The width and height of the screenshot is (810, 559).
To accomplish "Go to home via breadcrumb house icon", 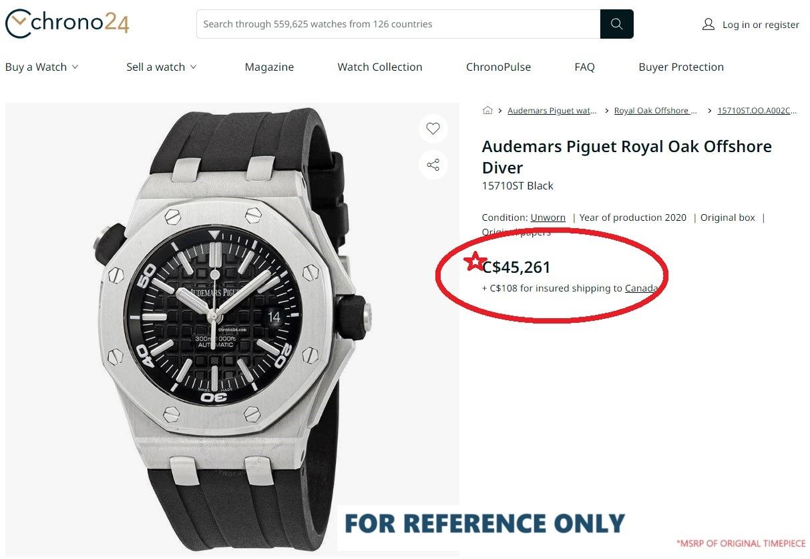I will 487,111.
